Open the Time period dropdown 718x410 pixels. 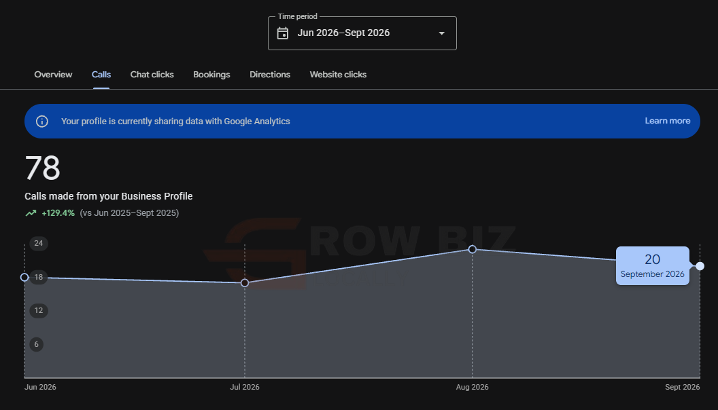tap(362, 33)
